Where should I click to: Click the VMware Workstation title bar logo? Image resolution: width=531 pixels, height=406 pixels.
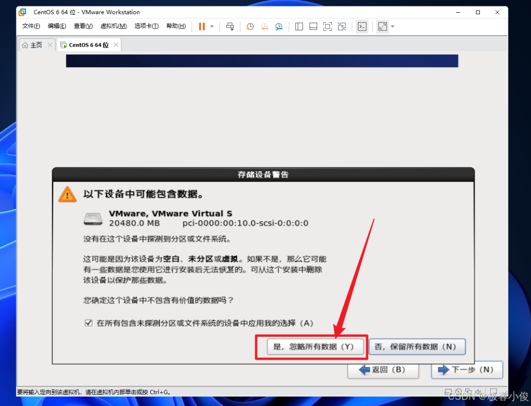tap(23, 12)
